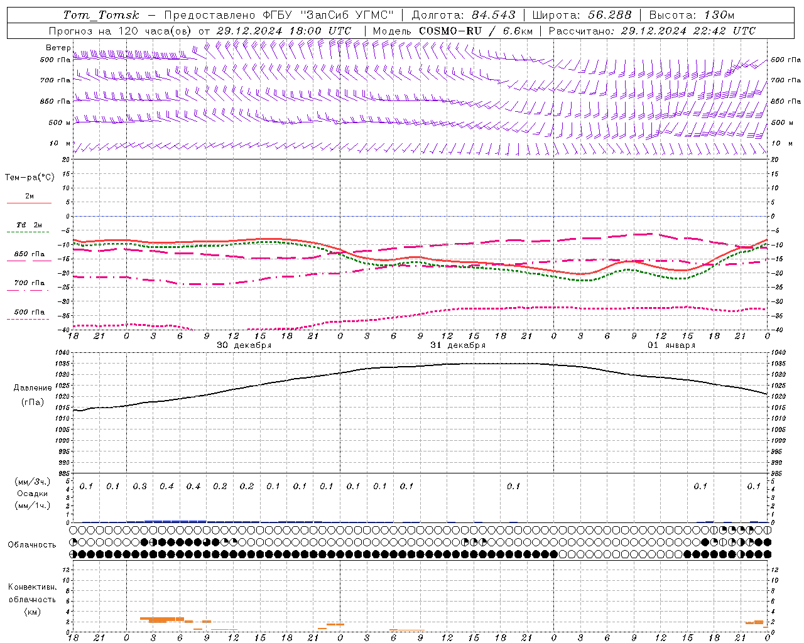Image resolution: width=804 pixels, height=643 pixels.
Task: Click the "(гПа)" unit under Давление
Action: (33, 403)
